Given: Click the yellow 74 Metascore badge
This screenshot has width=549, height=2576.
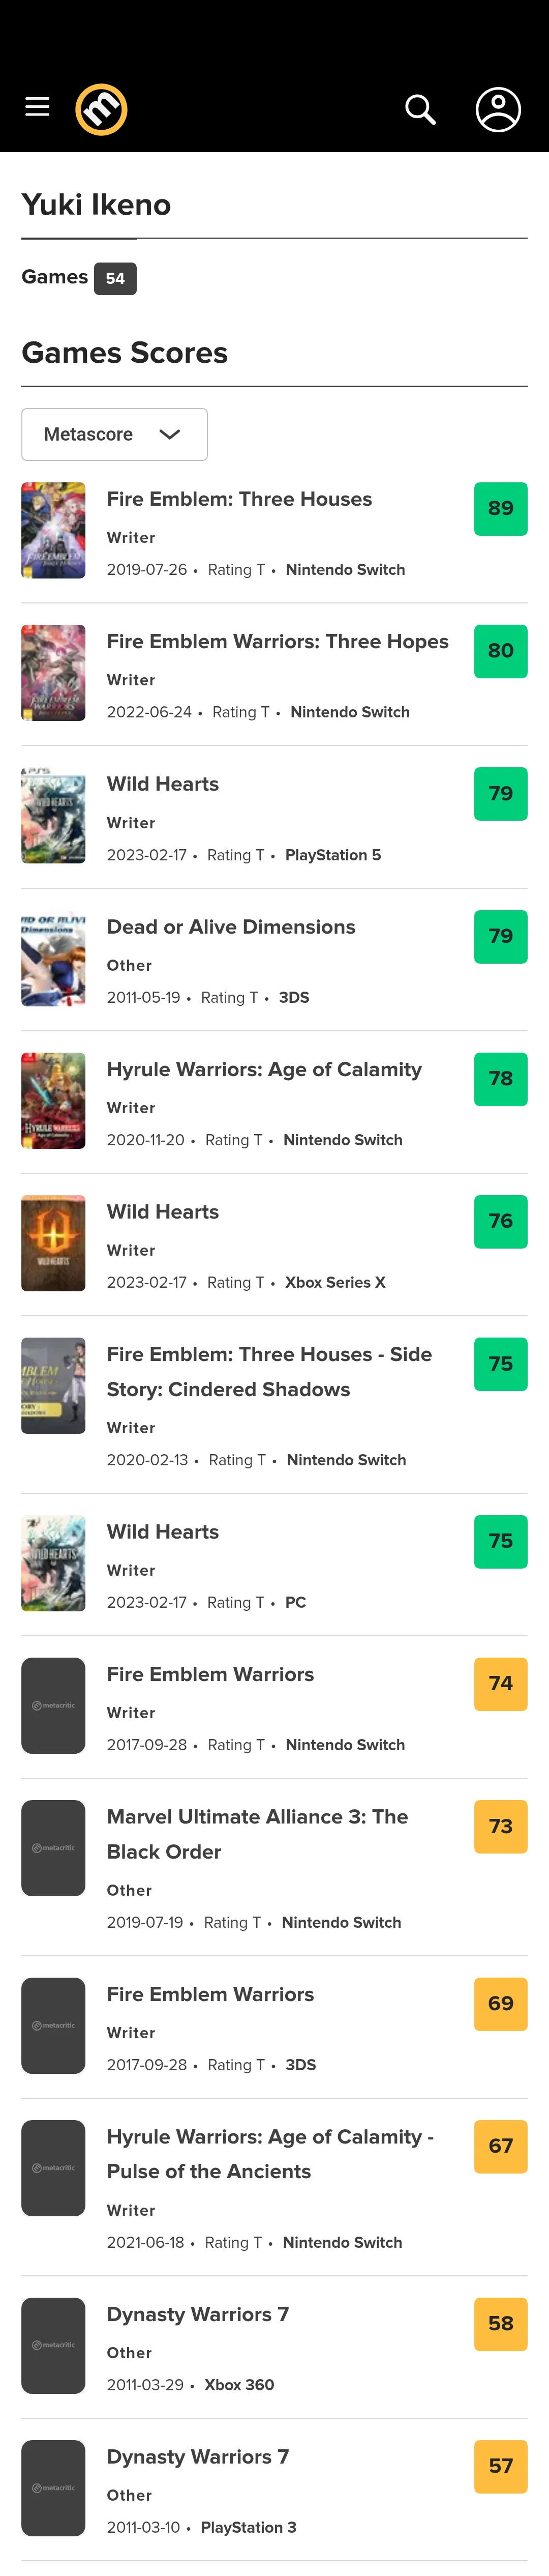Looking at the screenshot, I should coord(500,1683).
